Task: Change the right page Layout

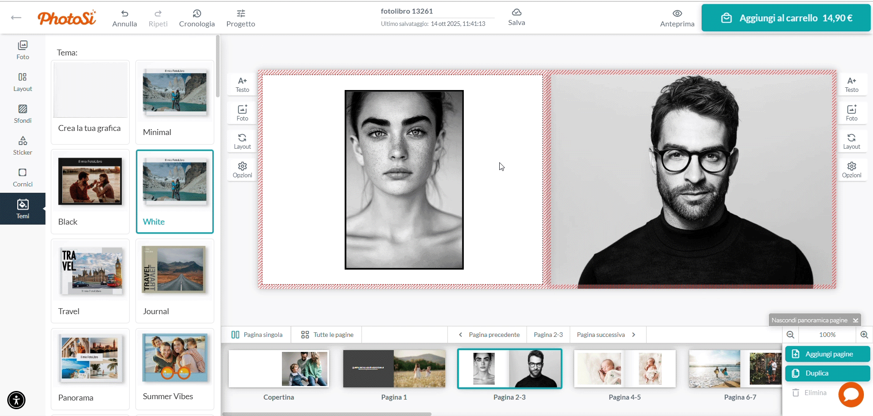Action: point(852,141)
